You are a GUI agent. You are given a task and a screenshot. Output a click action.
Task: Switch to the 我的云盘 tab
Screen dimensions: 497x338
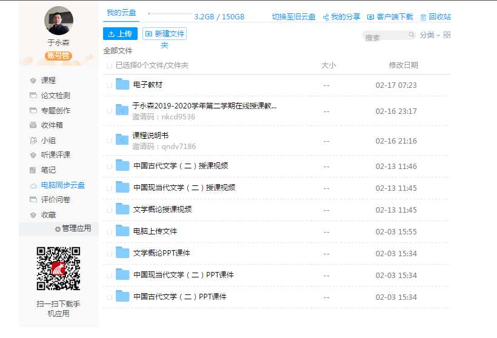pos(121,13)
